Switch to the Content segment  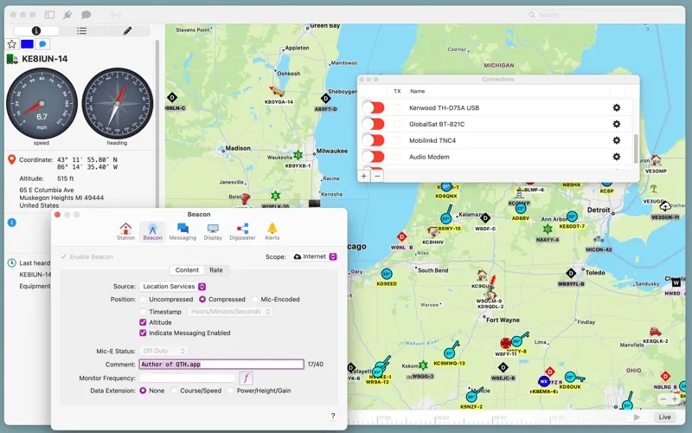(187, 270)
